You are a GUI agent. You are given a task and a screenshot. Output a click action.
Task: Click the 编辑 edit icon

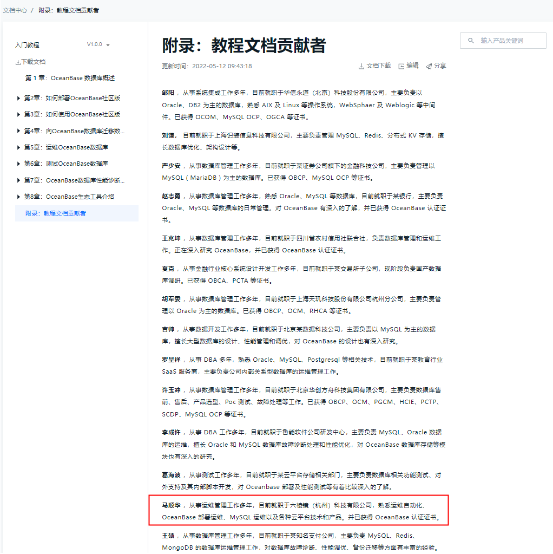pos(401,66)
